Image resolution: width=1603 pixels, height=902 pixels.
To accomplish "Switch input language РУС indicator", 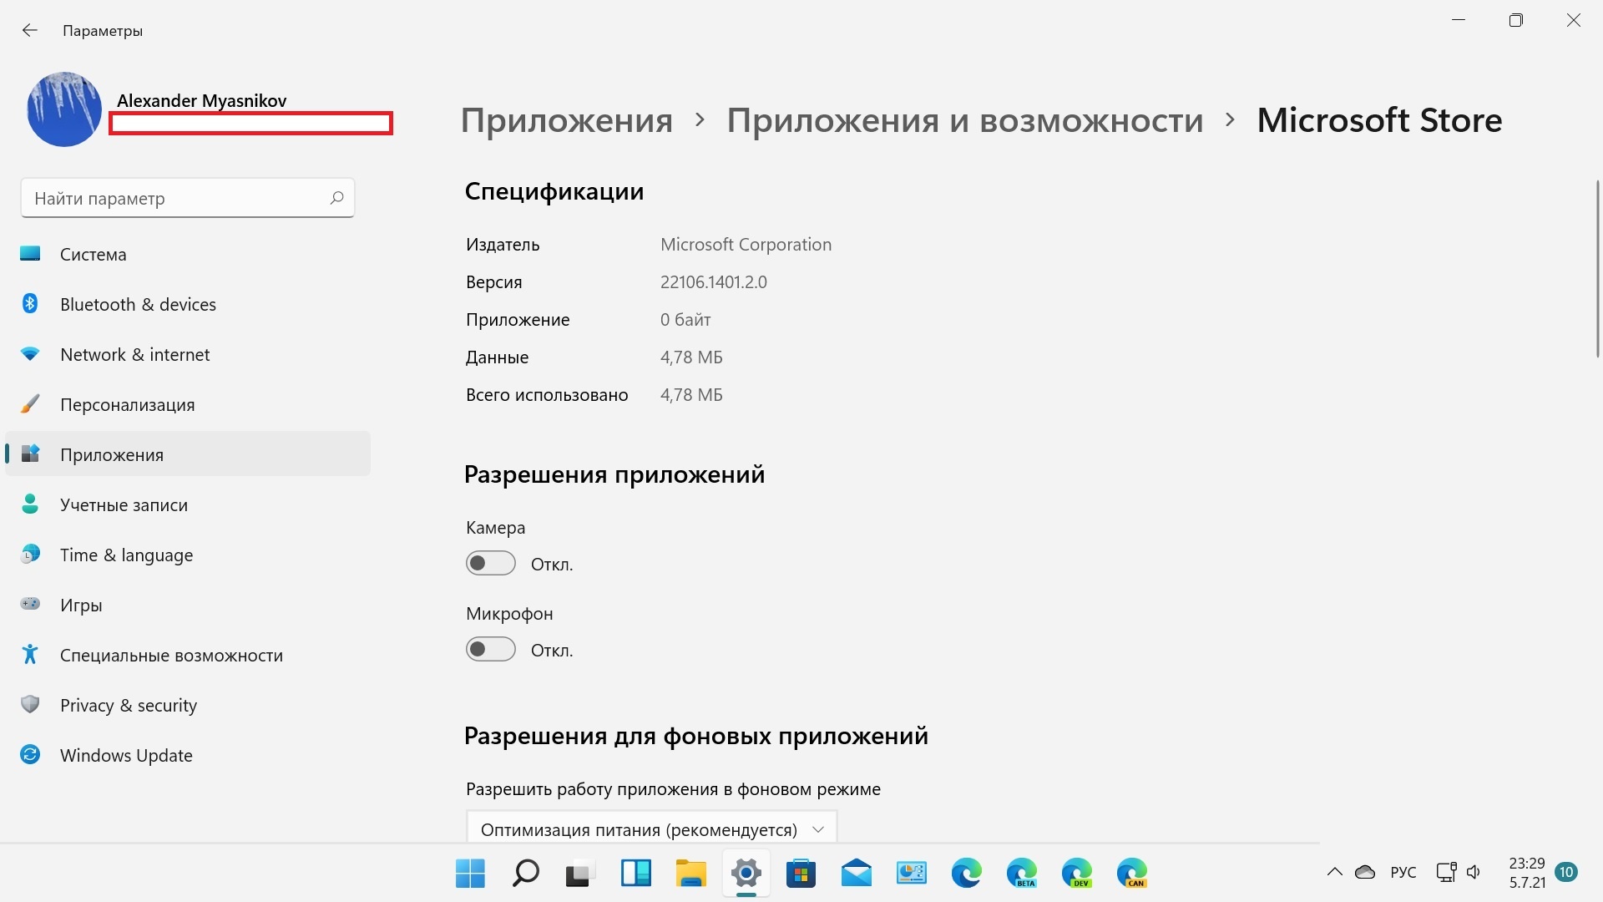I will pos(1403,873).
